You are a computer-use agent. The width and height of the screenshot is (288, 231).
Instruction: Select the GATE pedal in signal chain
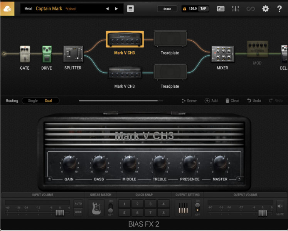[25, 55]
